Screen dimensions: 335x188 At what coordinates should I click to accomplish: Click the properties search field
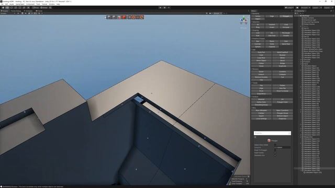point(272,133)
